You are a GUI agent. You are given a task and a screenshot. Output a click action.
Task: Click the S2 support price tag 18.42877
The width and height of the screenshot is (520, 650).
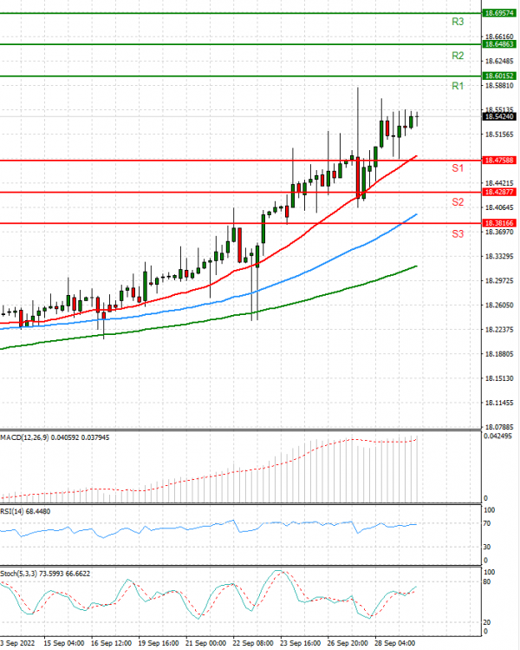click(499, 193)
